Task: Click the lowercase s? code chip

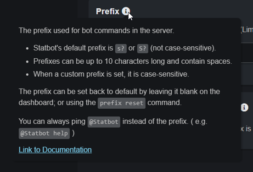Action: pyautogui.click(x=121, y=48)
